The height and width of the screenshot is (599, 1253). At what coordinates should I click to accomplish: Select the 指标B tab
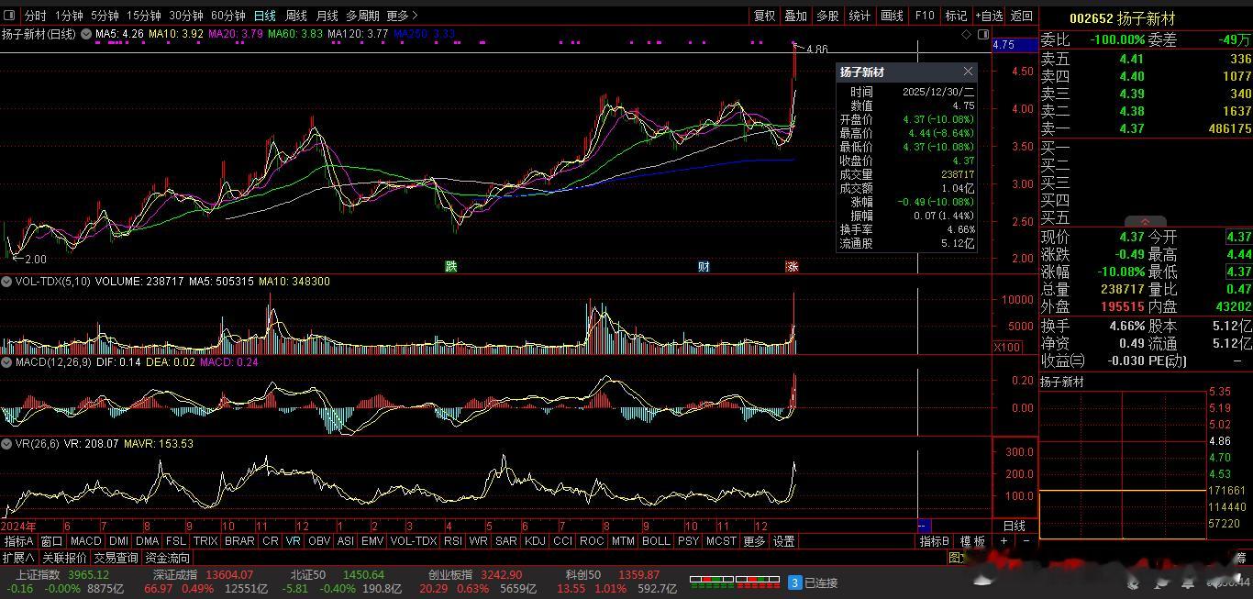pyautogui.click(x=936, y=541)
